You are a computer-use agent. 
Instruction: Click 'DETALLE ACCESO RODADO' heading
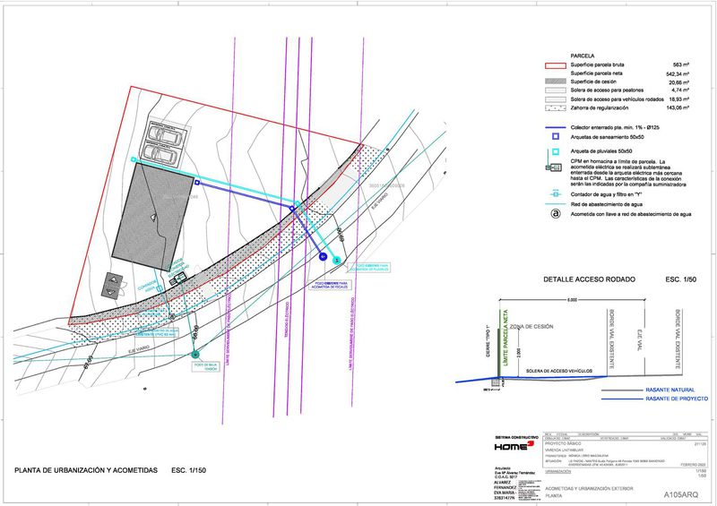589,280
